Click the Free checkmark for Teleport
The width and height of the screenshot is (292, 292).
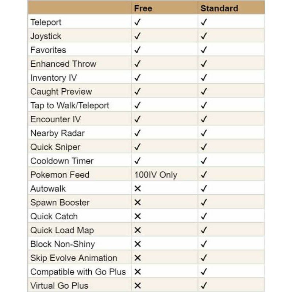pos(138,22)
